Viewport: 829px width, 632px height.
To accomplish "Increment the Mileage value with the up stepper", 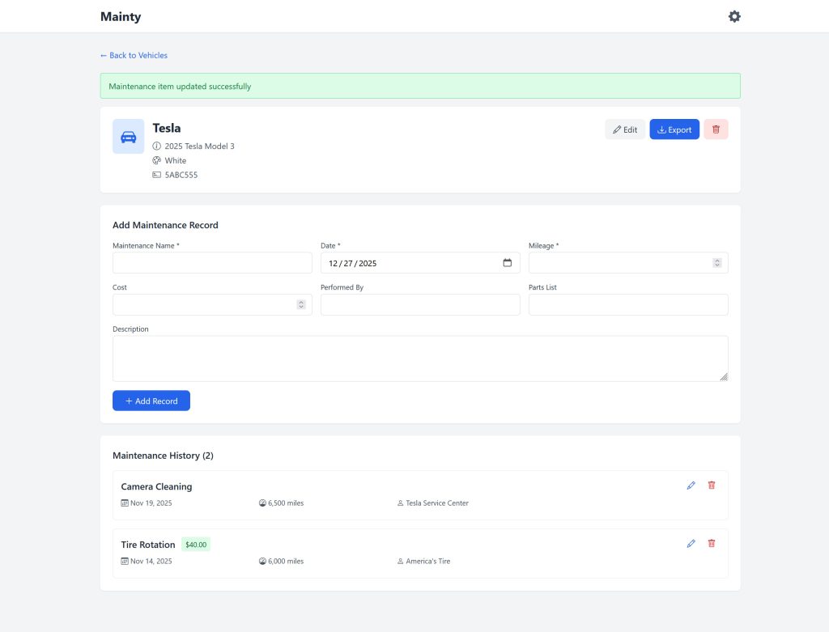I will (x=716, y=260).
